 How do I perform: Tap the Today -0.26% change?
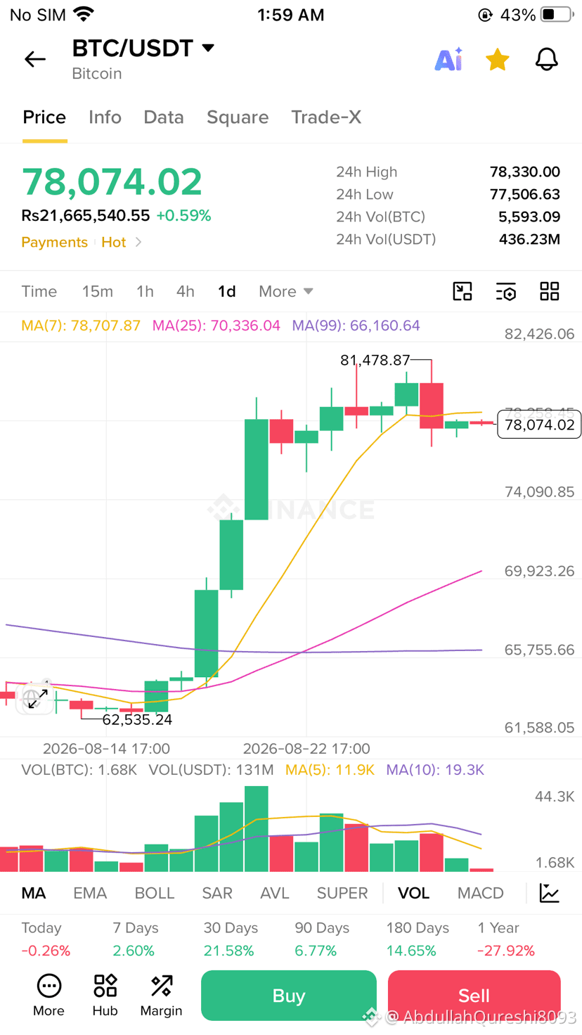(x=46, y=939)
